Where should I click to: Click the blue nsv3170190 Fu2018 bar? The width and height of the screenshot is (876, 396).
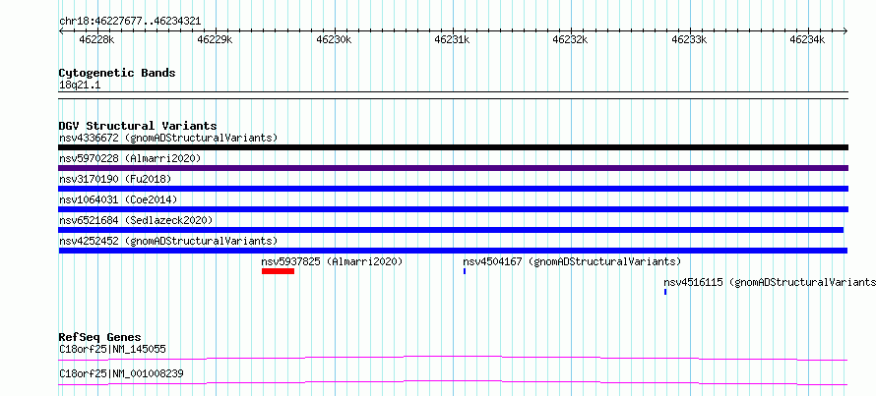coord(453,189)
